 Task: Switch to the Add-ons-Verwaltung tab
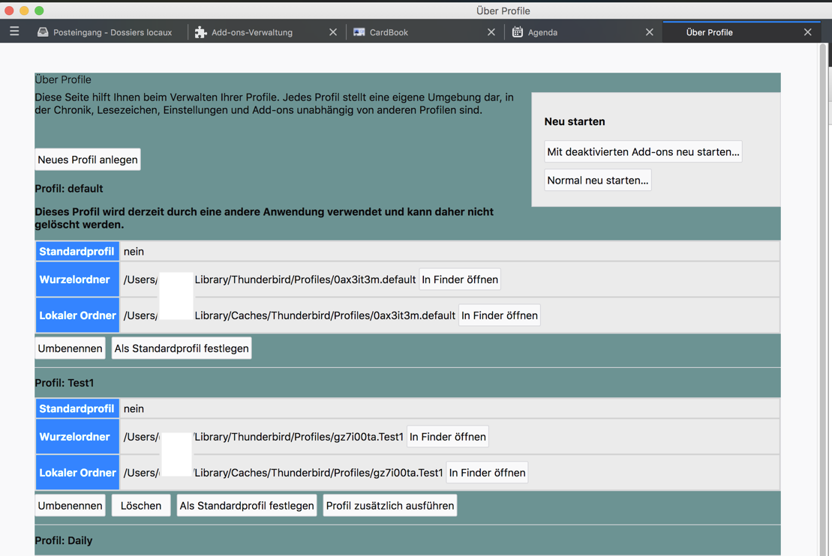[x=252, y=32]
